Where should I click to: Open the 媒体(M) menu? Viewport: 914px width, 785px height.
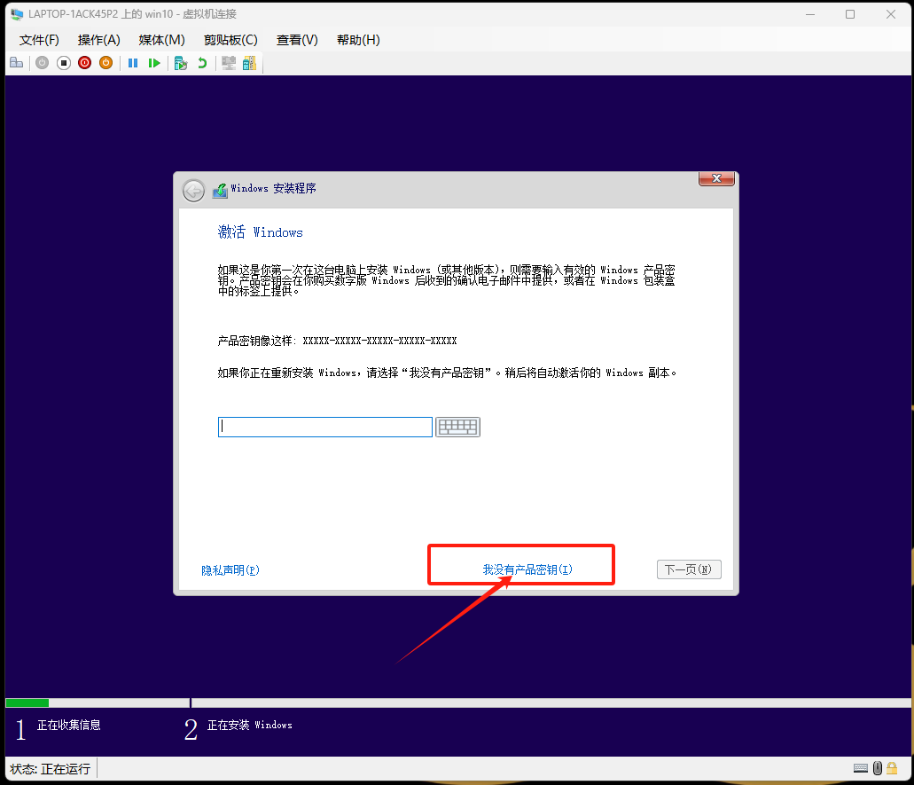click(x=161, y=40)
